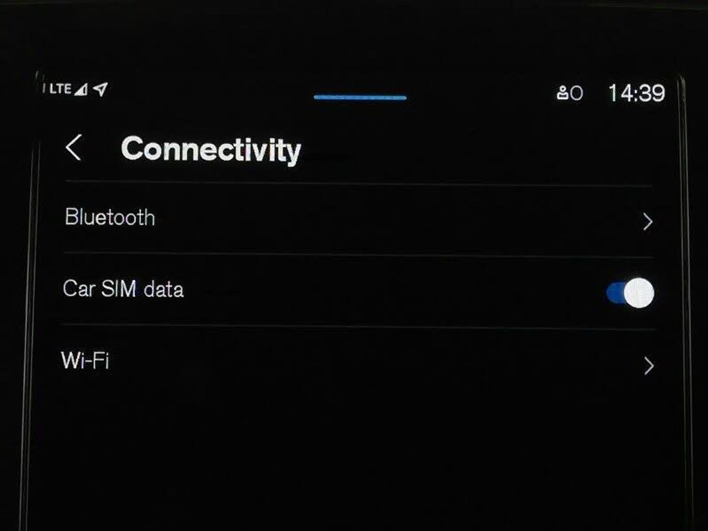Tap the Car SIM data label

click(123, 289)
